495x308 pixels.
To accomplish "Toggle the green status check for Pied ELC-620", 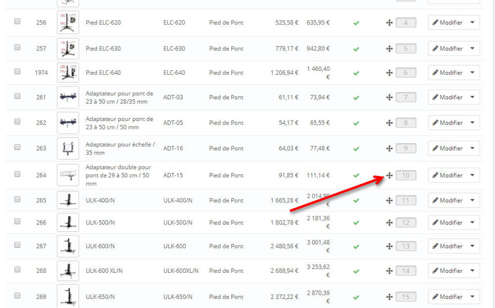I will (356, 23).
